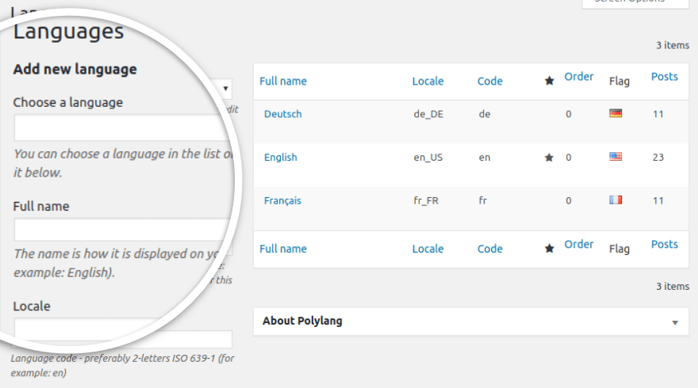The width and height of the screenshot is (698, 388).
Task: Click Code in table footer
Action: tap(489, 249)
